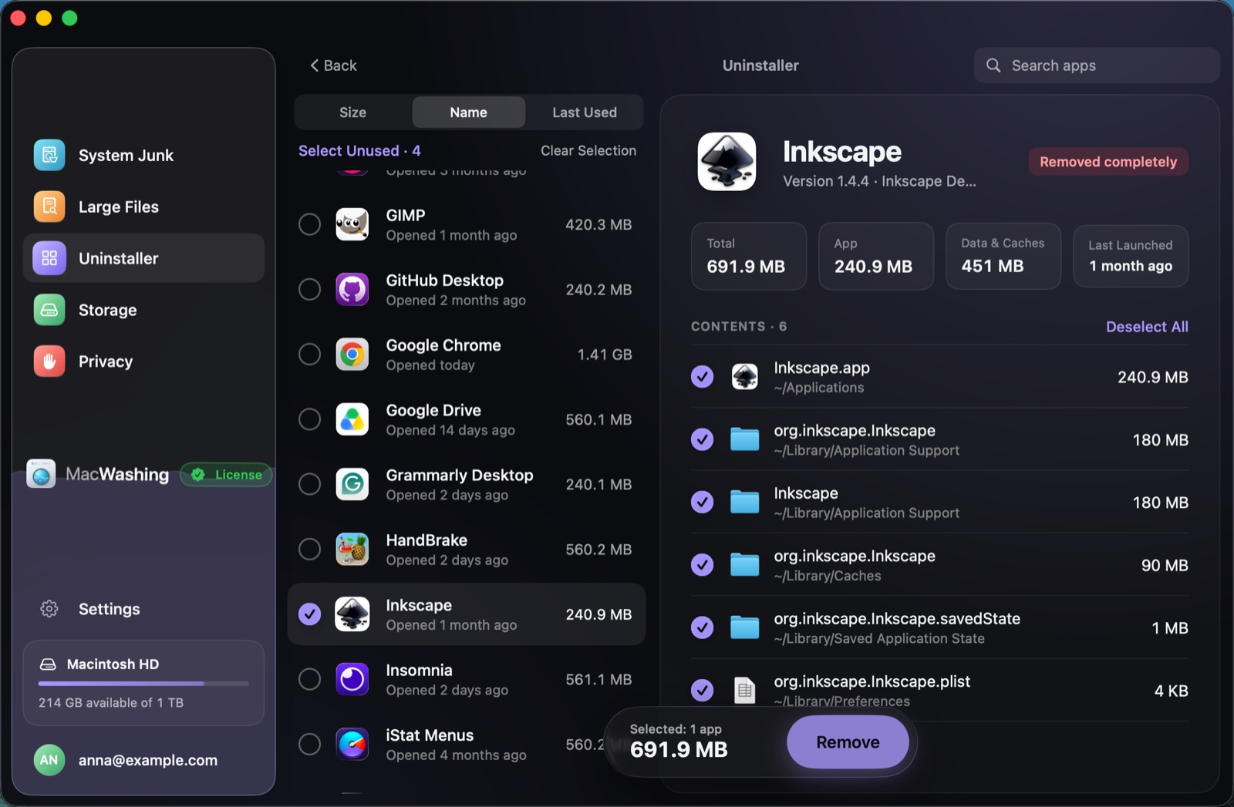Uncheck the savedState content item
This screenshot has width=1234, height=807.
[702, 628]
